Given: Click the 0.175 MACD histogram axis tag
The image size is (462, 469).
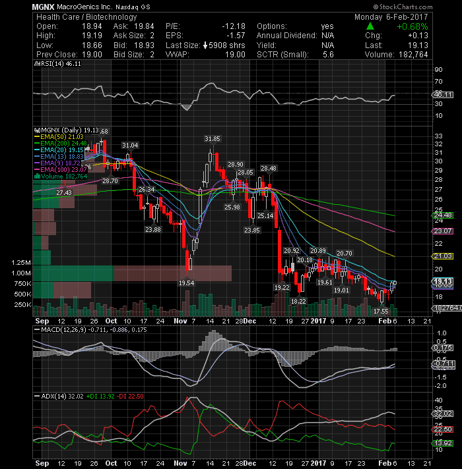Looking at the screenshot, I should [443, 348].
